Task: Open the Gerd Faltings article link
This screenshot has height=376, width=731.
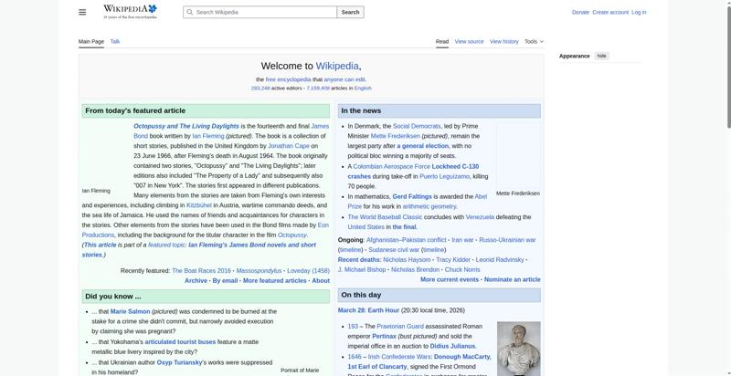Action: [x=412, y=196]
